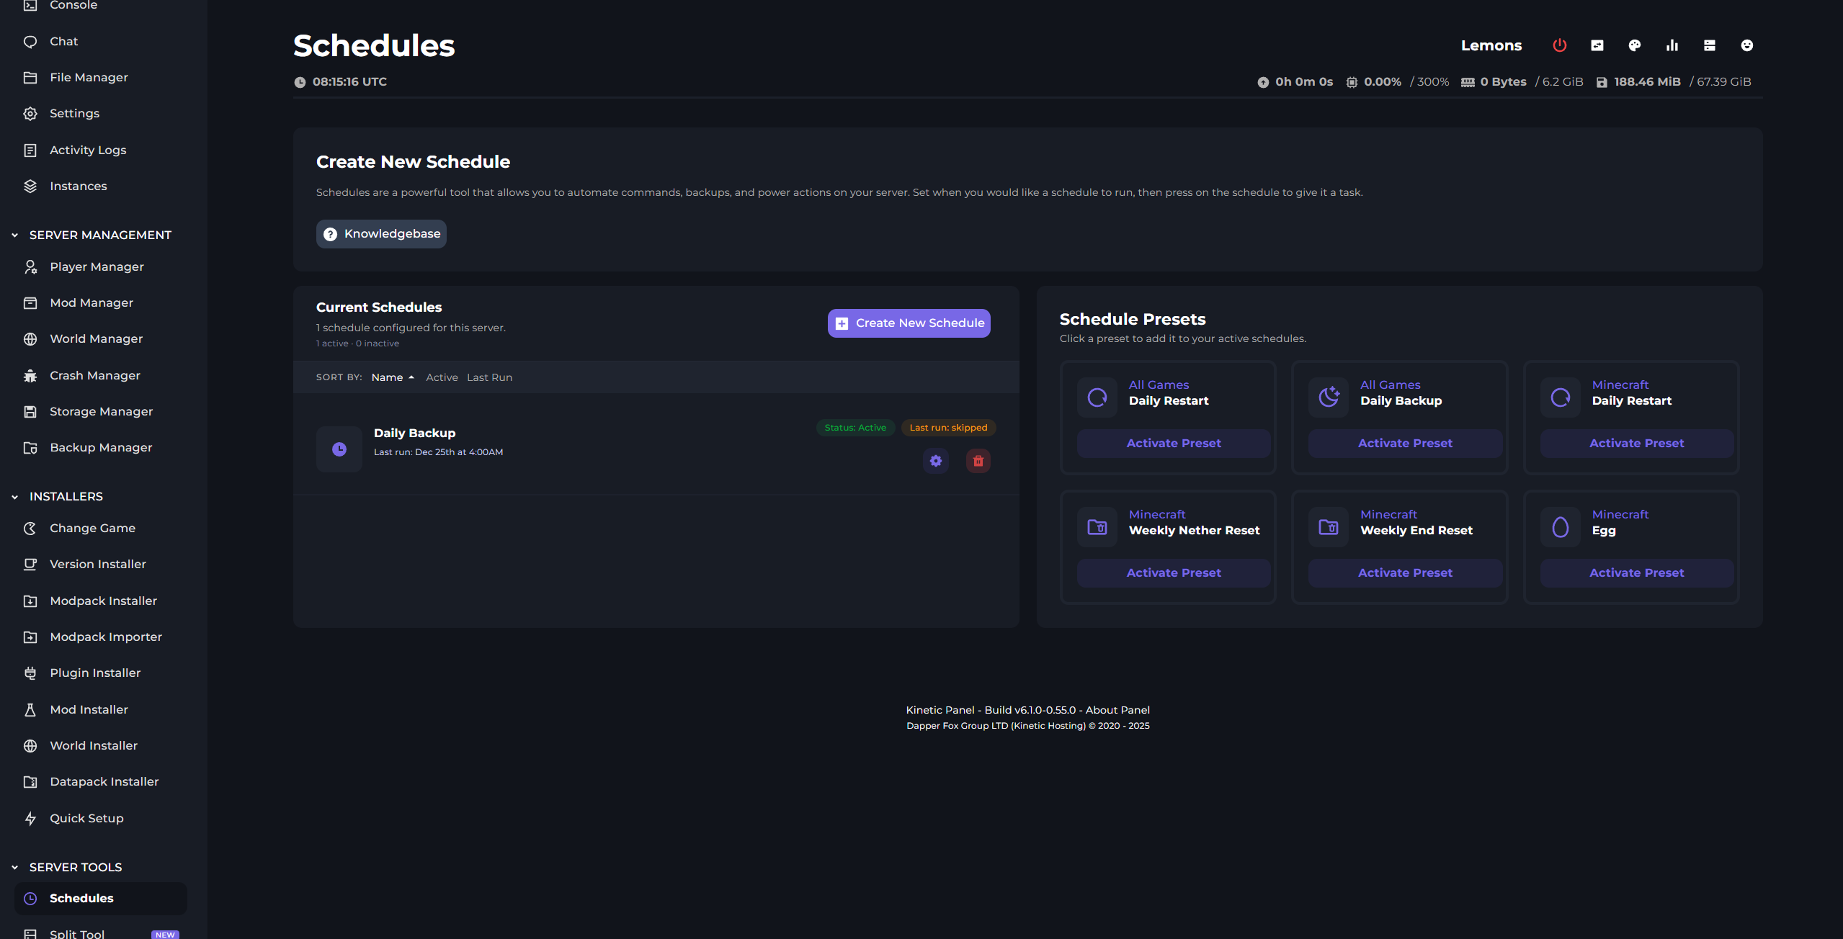Viewport: 1843px width, 939px height.
Task: Open the user account face icon
Action: click(1746, 45)
